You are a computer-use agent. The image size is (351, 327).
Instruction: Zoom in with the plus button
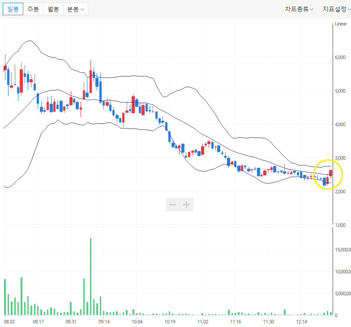tap(187, 205)
